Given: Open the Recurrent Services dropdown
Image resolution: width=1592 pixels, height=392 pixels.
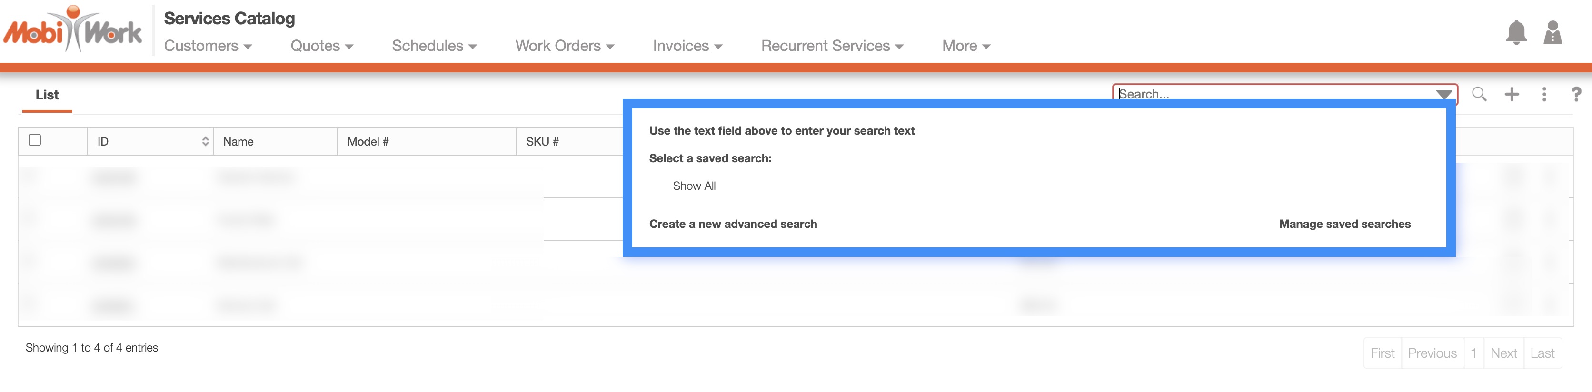Looking at the screenshot, I should point(832,46).
